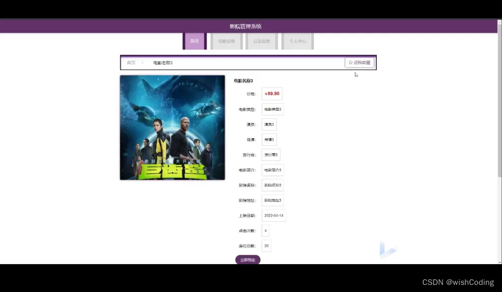The width and height of the screenshot is (502, 292).
Task: Click the 点我收藏 favorite button
Action: (x=359, y=63)
